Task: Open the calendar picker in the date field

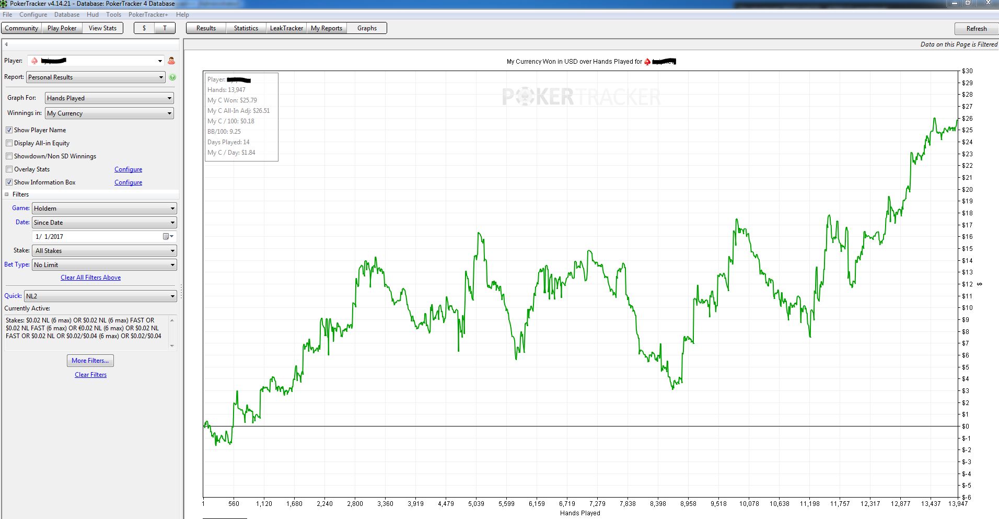Action: [168, 237]
